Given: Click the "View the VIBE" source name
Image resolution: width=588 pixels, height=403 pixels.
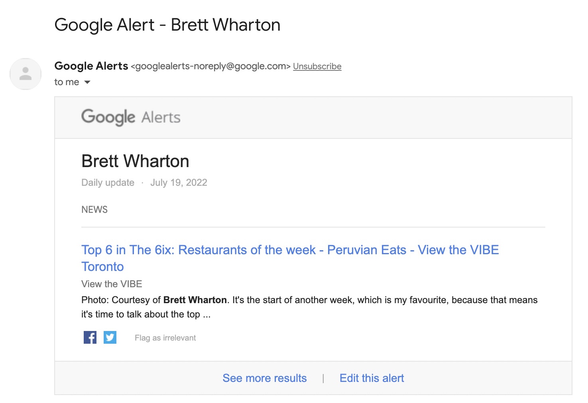Looking at the screenshot, I should point(112,284).
